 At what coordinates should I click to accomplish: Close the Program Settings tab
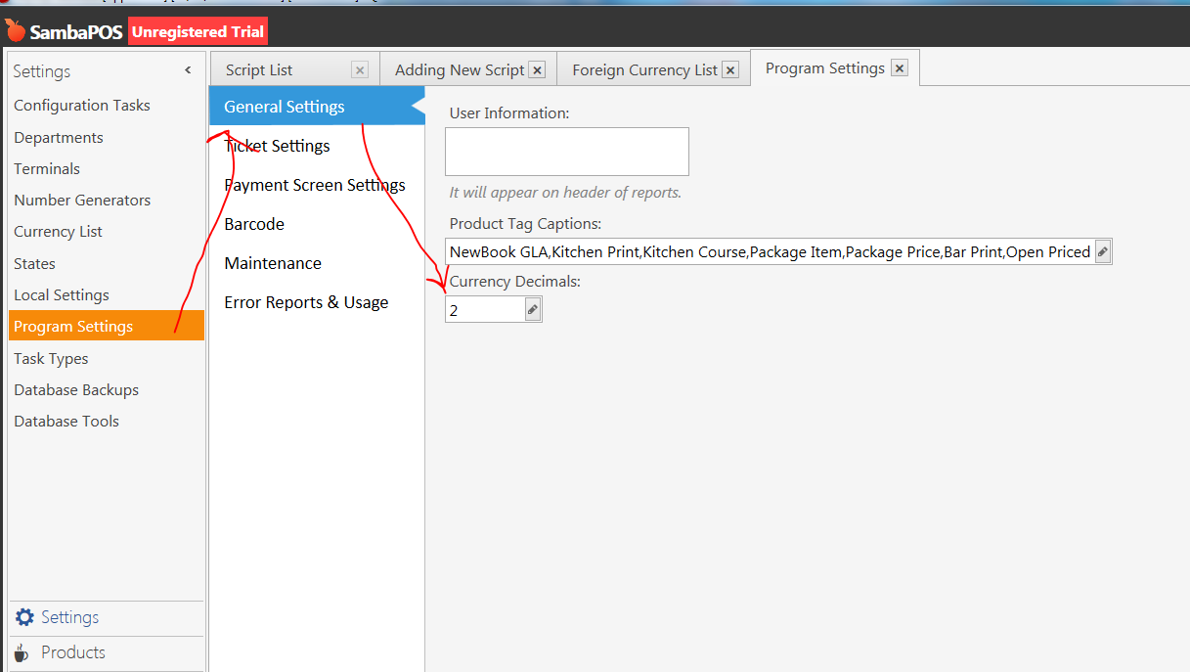pos(900,68)
